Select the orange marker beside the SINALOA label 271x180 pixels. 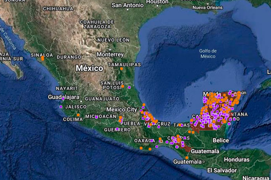pos(43,58)
